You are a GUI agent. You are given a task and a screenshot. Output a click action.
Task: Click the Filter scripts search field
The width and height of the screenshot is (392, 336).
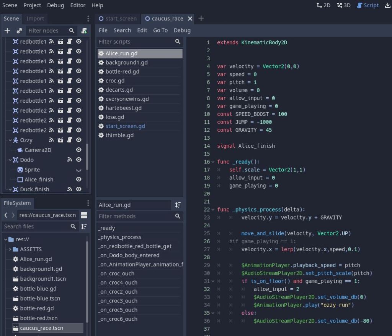coord(136,42)
